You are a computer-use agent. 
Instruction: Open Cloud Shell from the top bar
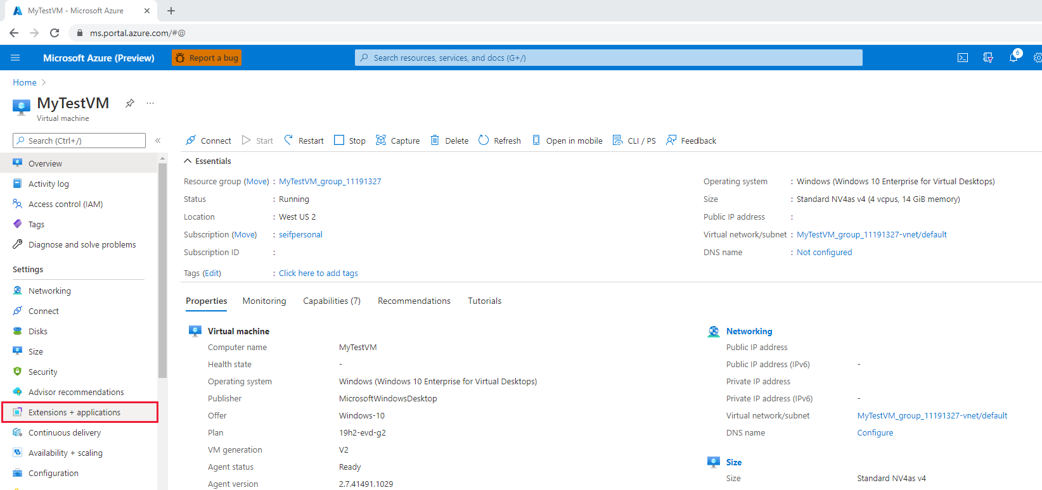[x=962, y=58]
